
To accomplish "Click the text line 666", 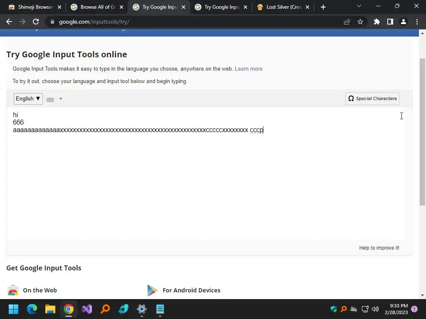I will (18, 123).
